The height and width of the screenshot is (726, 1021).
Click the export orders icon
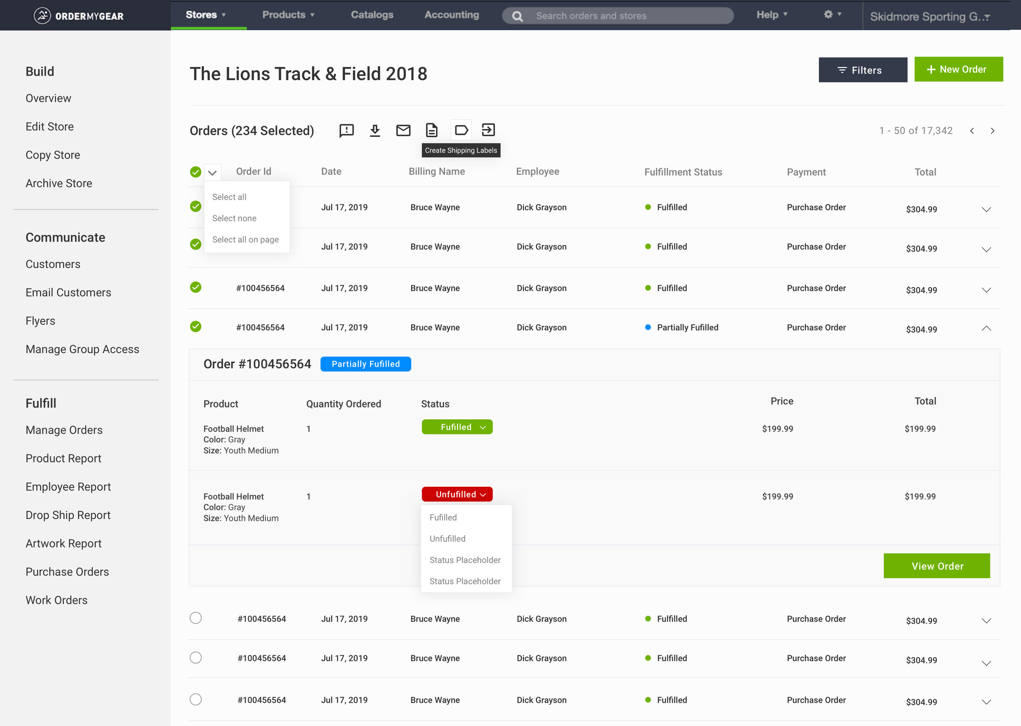488,130
